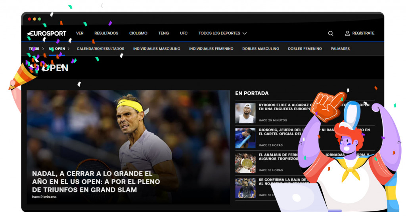Open the RESULTADOS menu item
Image resolution: width=406 pixels, height=217 pixels.
coord(106,33)
